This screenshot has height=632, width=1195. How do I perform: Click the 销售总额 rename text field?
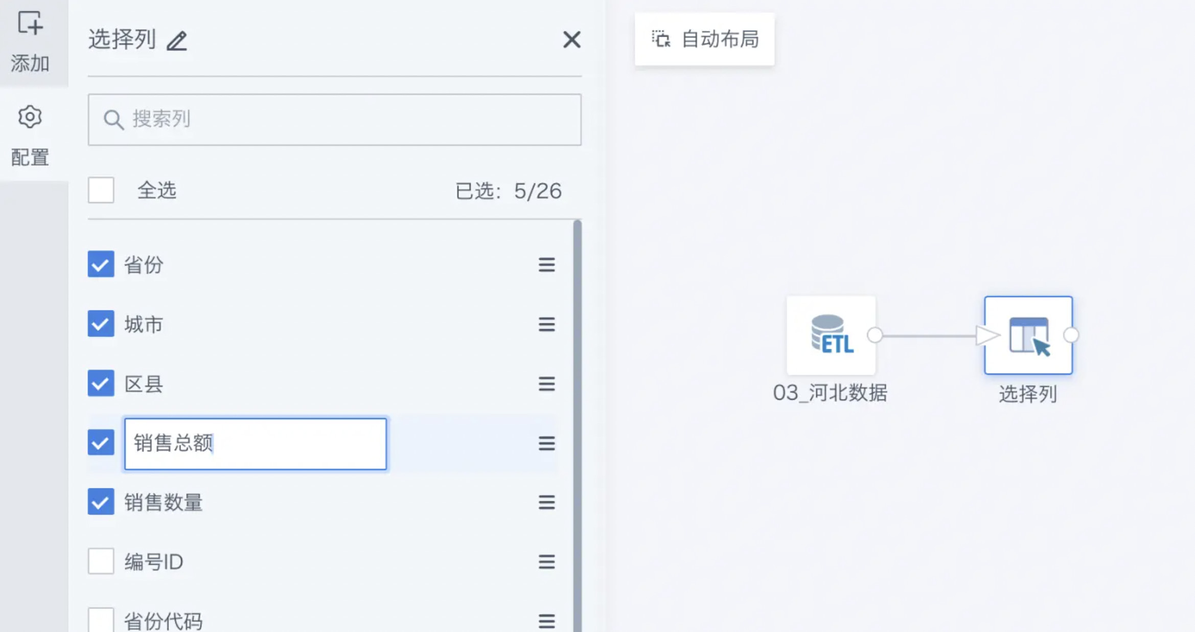(x=256, y=443)
